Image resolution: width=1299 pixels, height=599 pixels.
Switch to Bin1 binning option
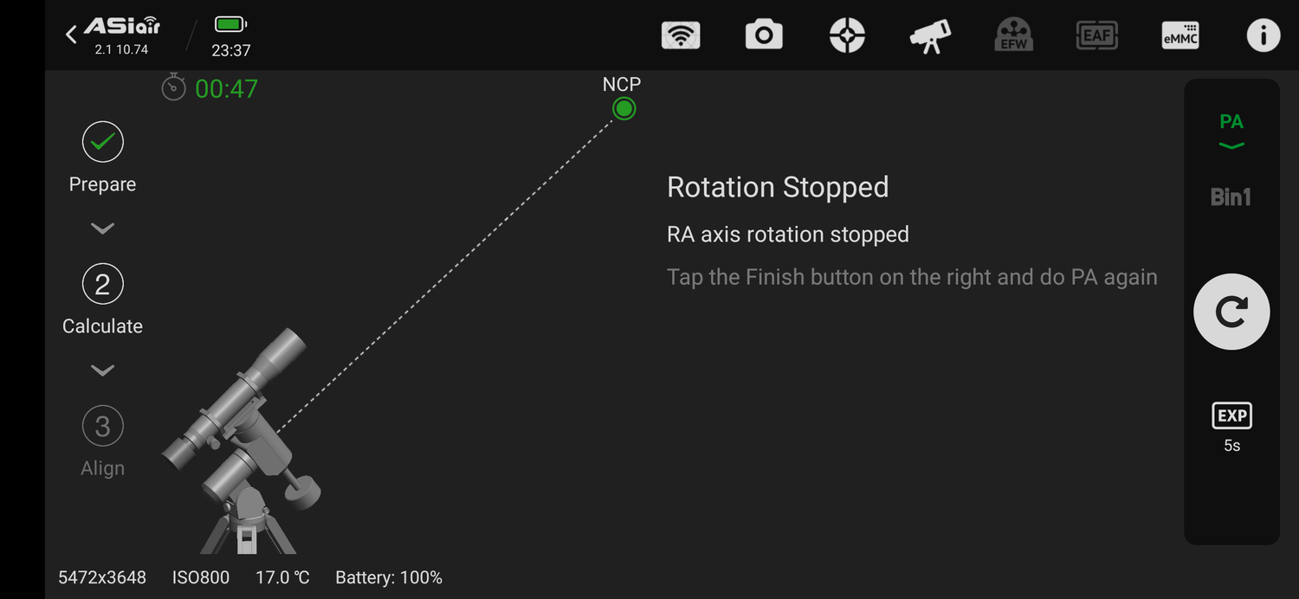1231,196
